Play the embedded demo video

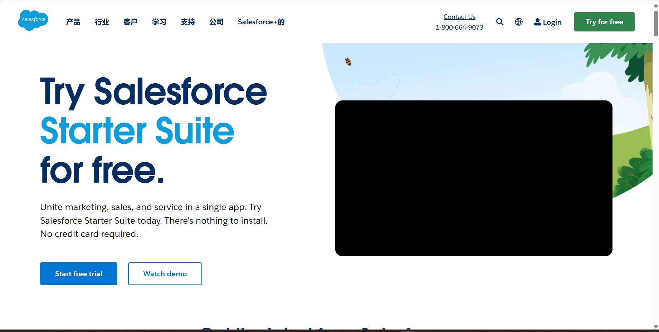[x=473, y=178]
